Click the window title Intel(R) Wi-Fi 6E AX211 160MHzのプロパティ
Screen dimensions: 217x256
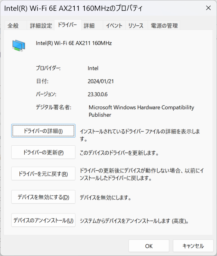coord(73,8)
